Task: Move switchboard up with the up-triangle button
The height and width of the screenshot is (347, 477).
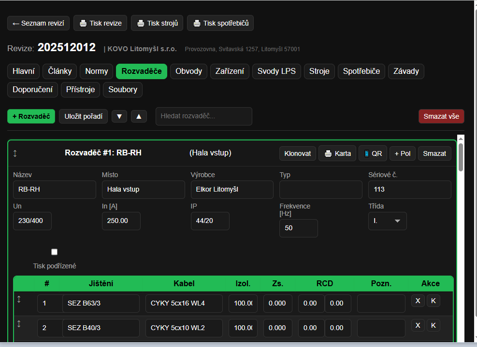Action: [139, 116]
